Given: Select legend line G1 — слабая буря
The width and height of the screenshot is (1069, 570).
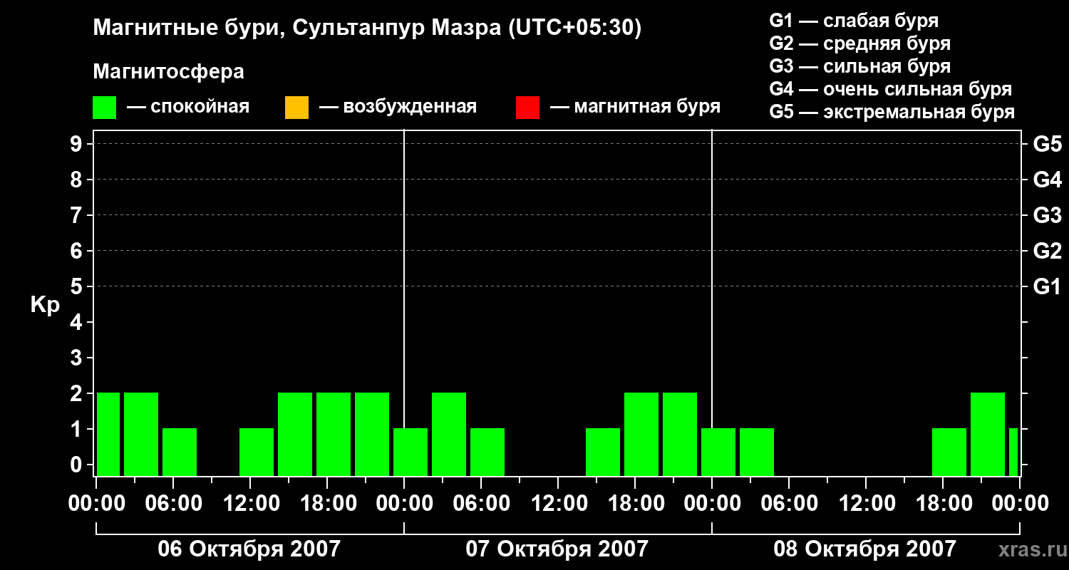Looking at the screenshot, I should tap(854, 21).
